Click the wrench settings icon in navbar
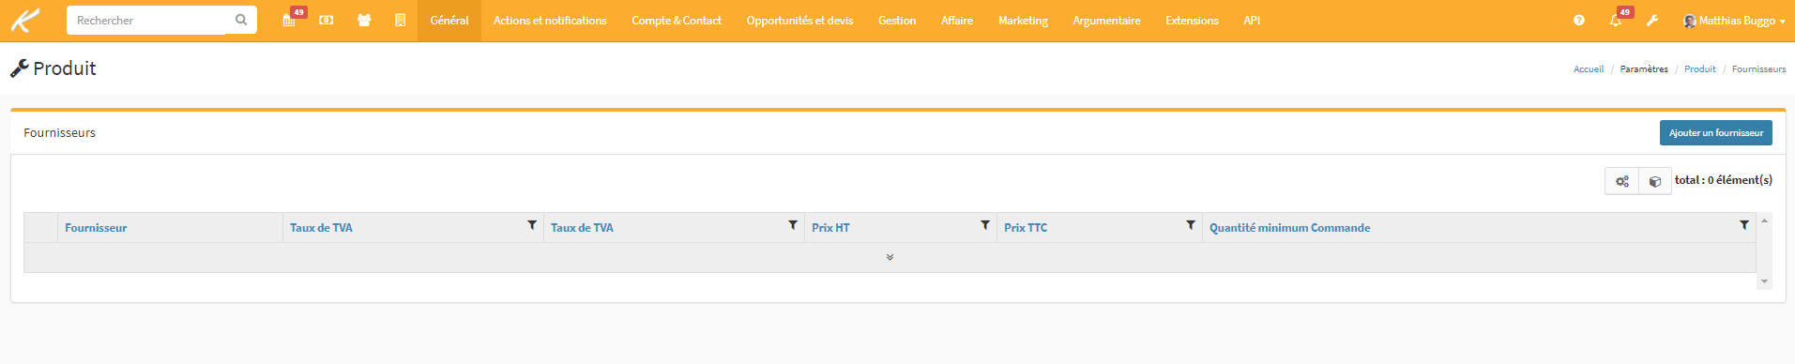This screenshot has width=1795, height=364. [1652, 20]
